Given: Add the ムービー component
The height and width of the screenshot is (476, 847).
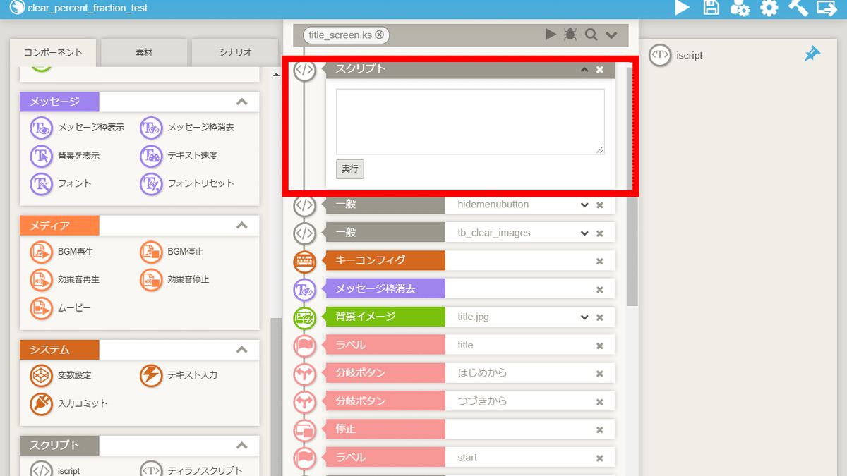Looking at the screenshot, I should (61, 308).
